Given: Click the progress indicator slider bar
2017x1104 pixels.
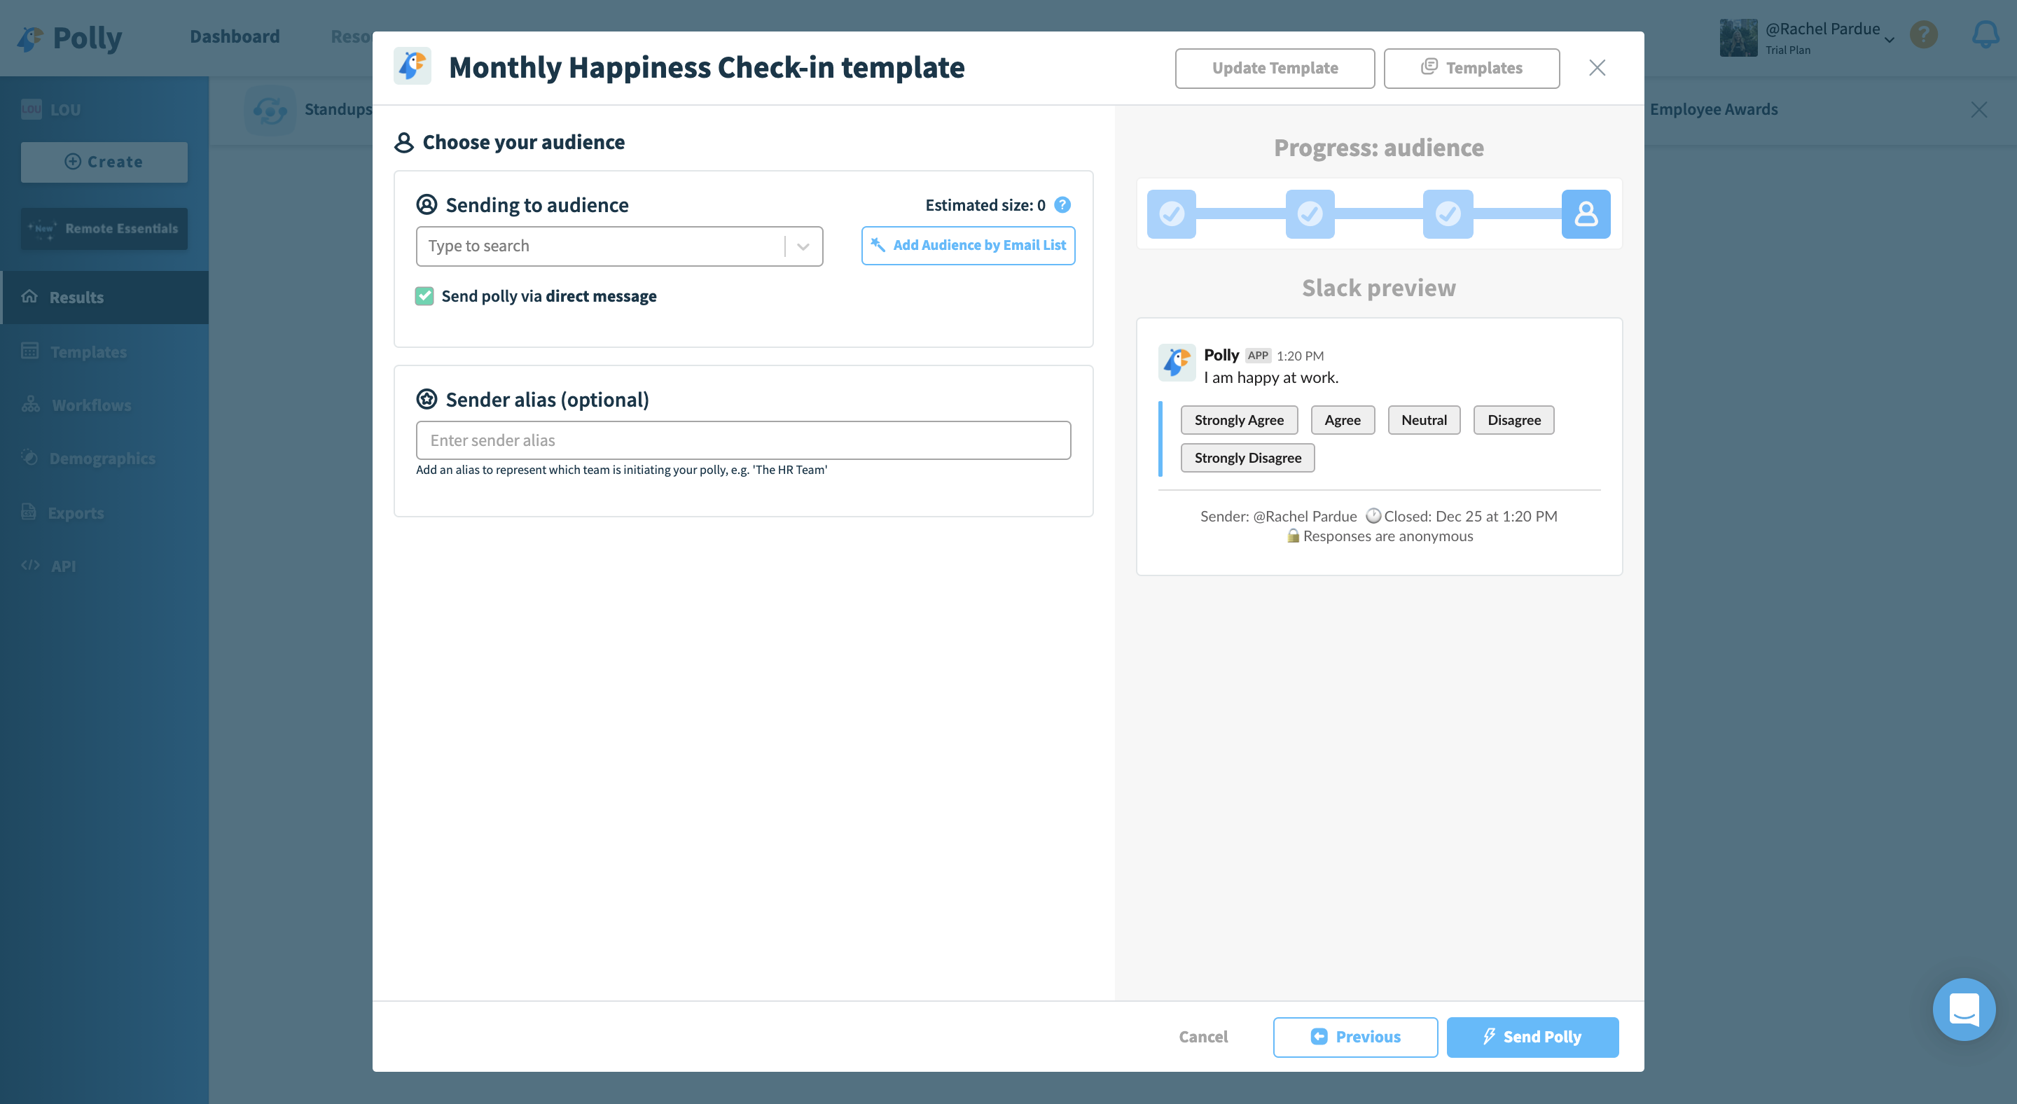Looking at the screenshot, I should tap(1376, 214).
